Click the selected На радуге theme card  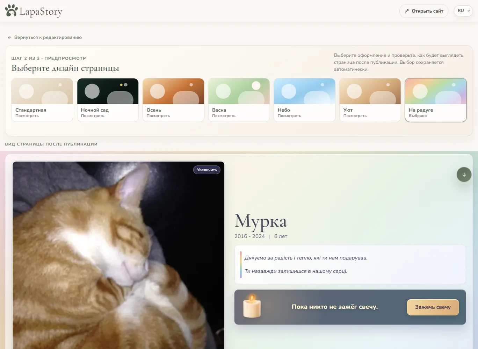pos(436,100)
